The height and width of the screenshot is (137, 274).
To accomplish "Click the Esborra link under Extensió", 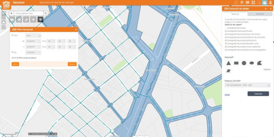I will [x=267, y=69].
